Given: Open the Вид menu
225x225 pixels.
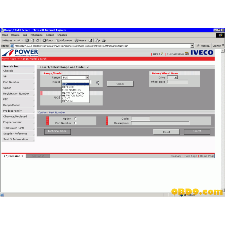Looking at the screenshot, I should click(x=25, y=35).
